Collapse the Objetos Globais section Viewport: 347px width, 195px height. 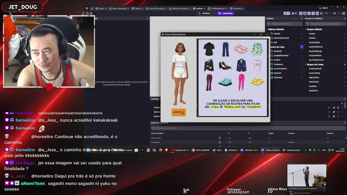point(267,29)
